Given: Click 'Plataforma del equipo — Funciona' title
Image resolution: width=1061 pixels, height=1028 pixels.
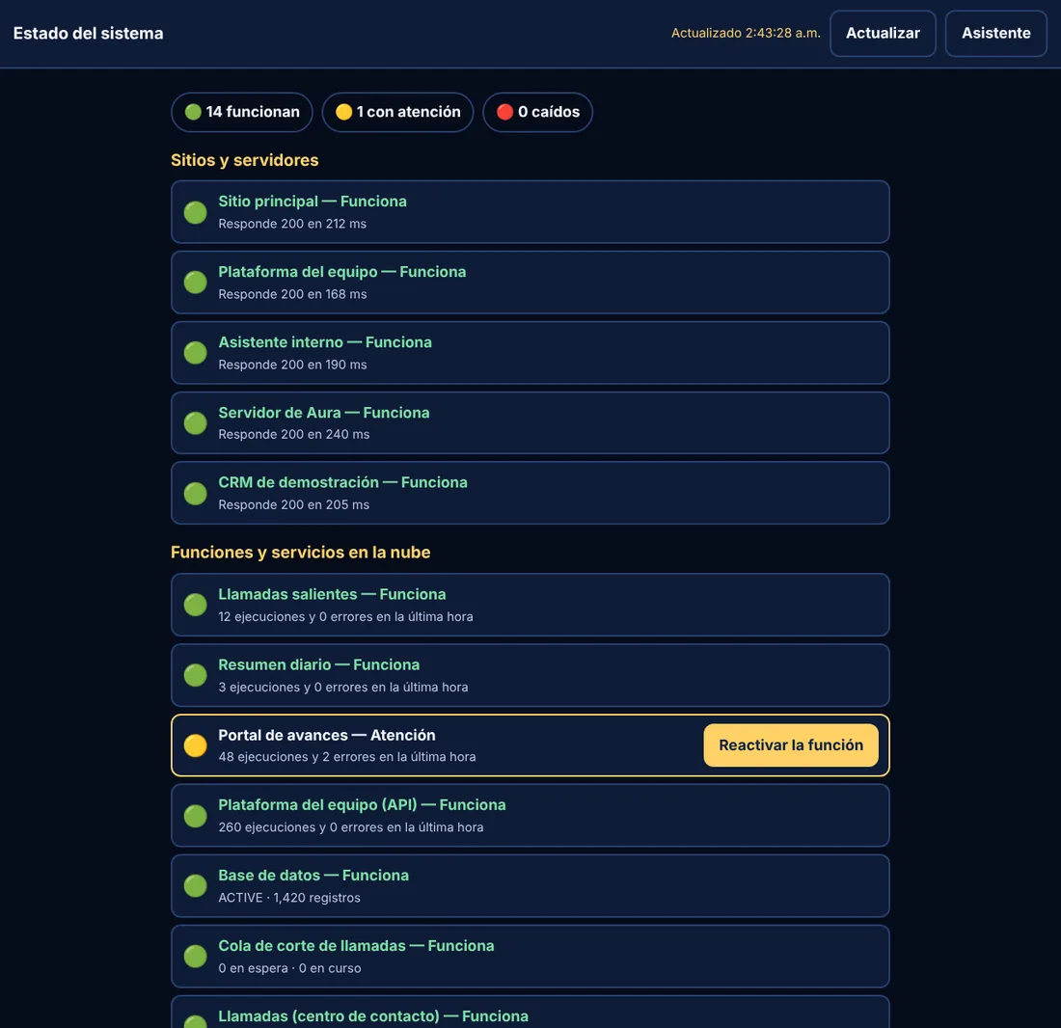Looking at the screenshot, I should coord(342,272).
